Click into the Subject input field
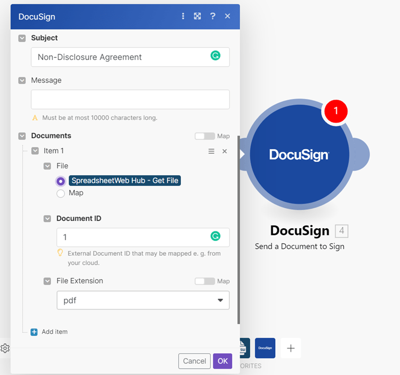This screenshot has height=375, width=400. pos(130,57)
